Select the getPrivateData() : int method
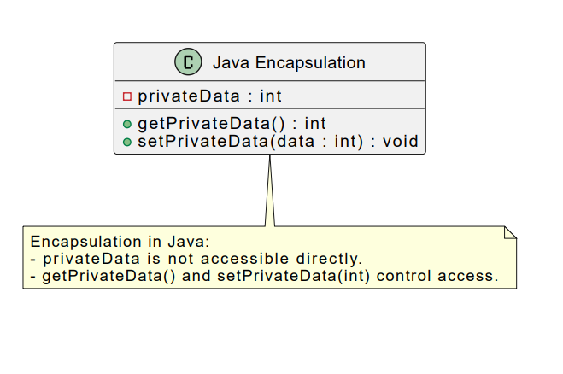The width and height of the screenshot is (563, 374). click(x=232, y=125)
